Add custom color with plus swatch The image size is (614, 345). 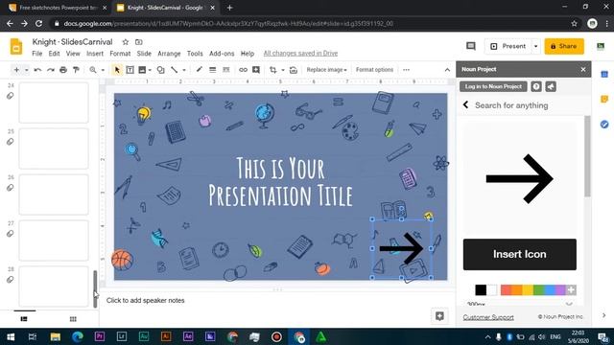click(572, 289)
